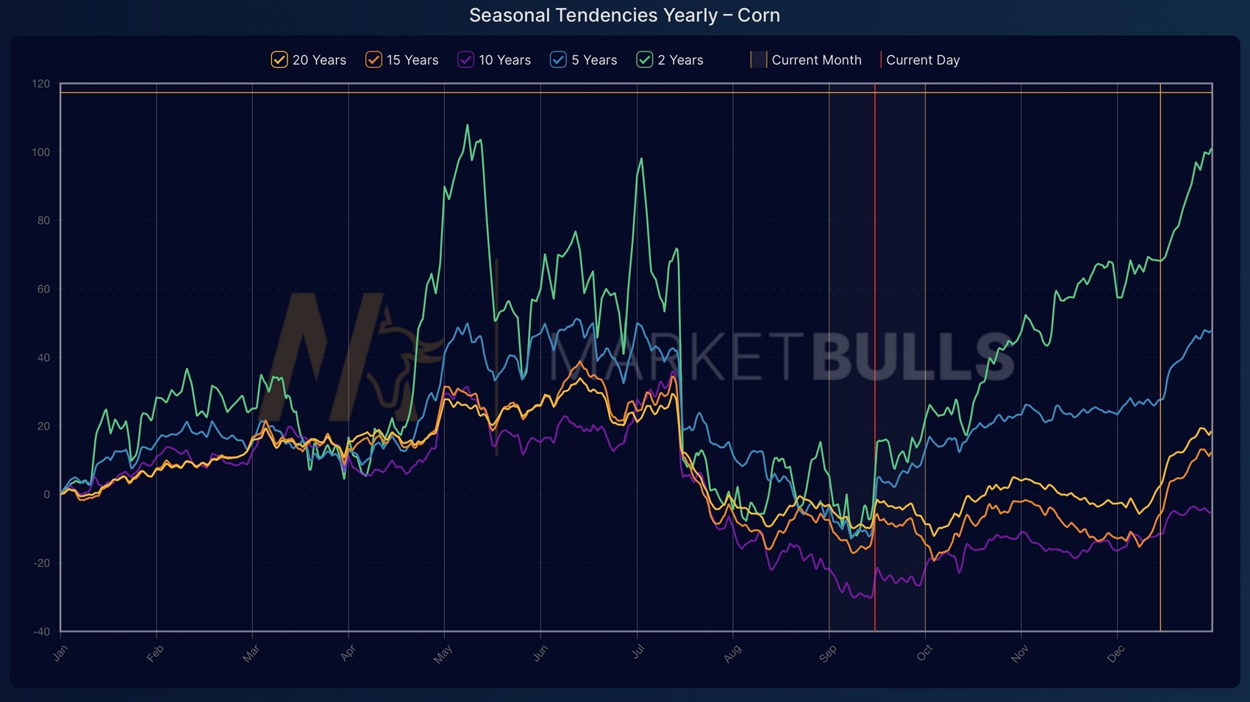The height and width of the screenshot is (702, 1250).
Task: Click the '2 Years' legend label
Action: [680, 60]
